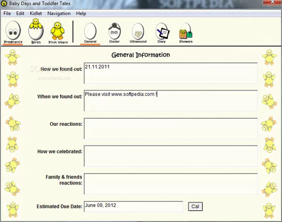
Task: Click the Our reactions text box
Action: (x=171, y=128)
